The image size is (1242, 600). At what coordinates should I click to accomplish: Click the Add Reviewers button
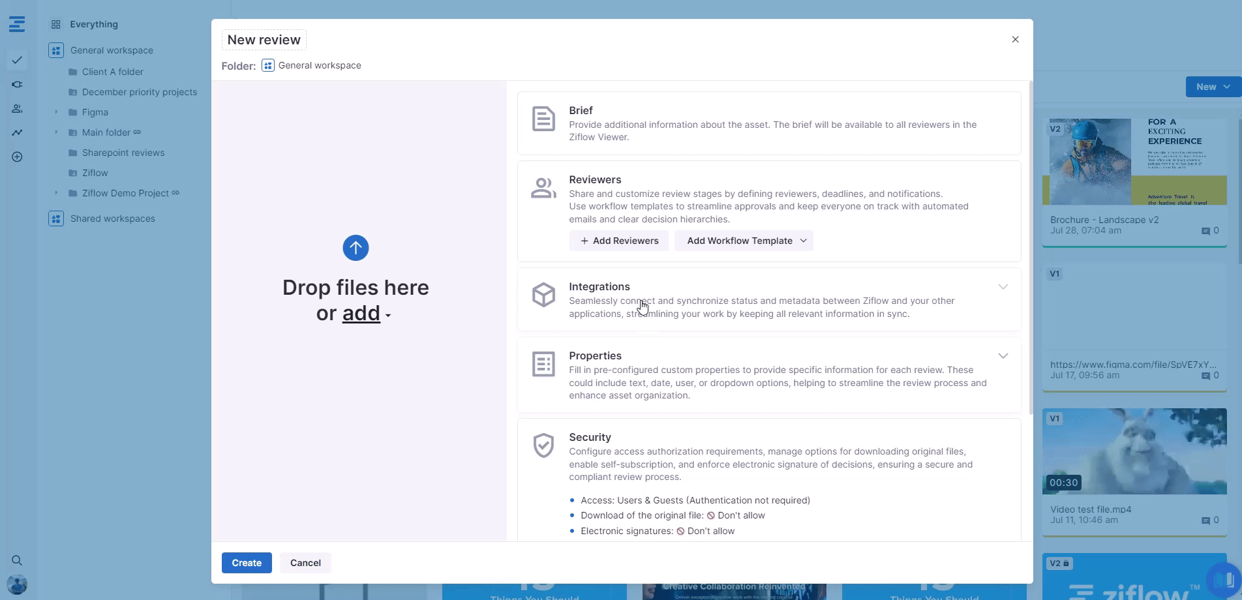[619, 241]
